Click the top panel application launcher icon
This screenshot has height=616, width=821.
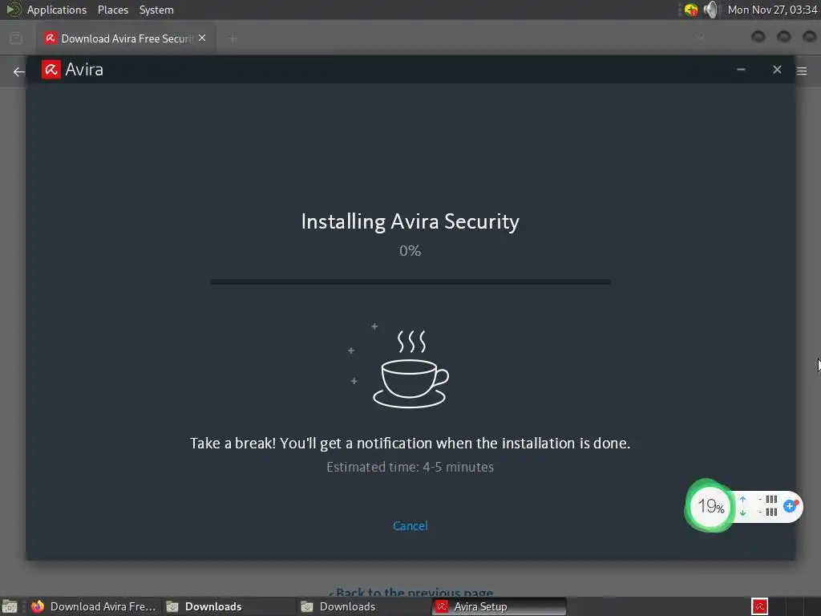tap(13, 10)
